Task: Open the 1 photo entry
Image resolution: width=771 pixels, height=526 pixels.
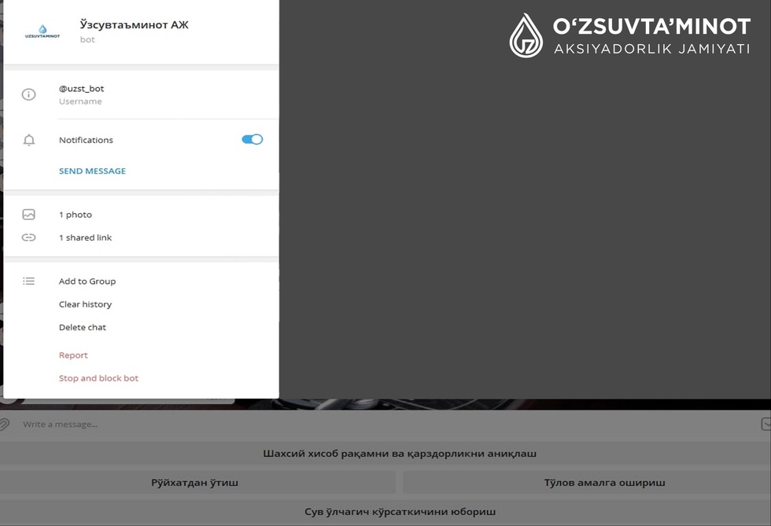Action: point(76,215)
